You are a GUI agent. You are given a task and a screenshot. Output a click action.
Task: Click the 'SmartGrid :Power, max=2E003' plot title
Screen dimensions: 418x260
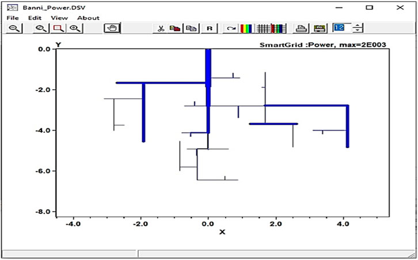tap(323, 44)
